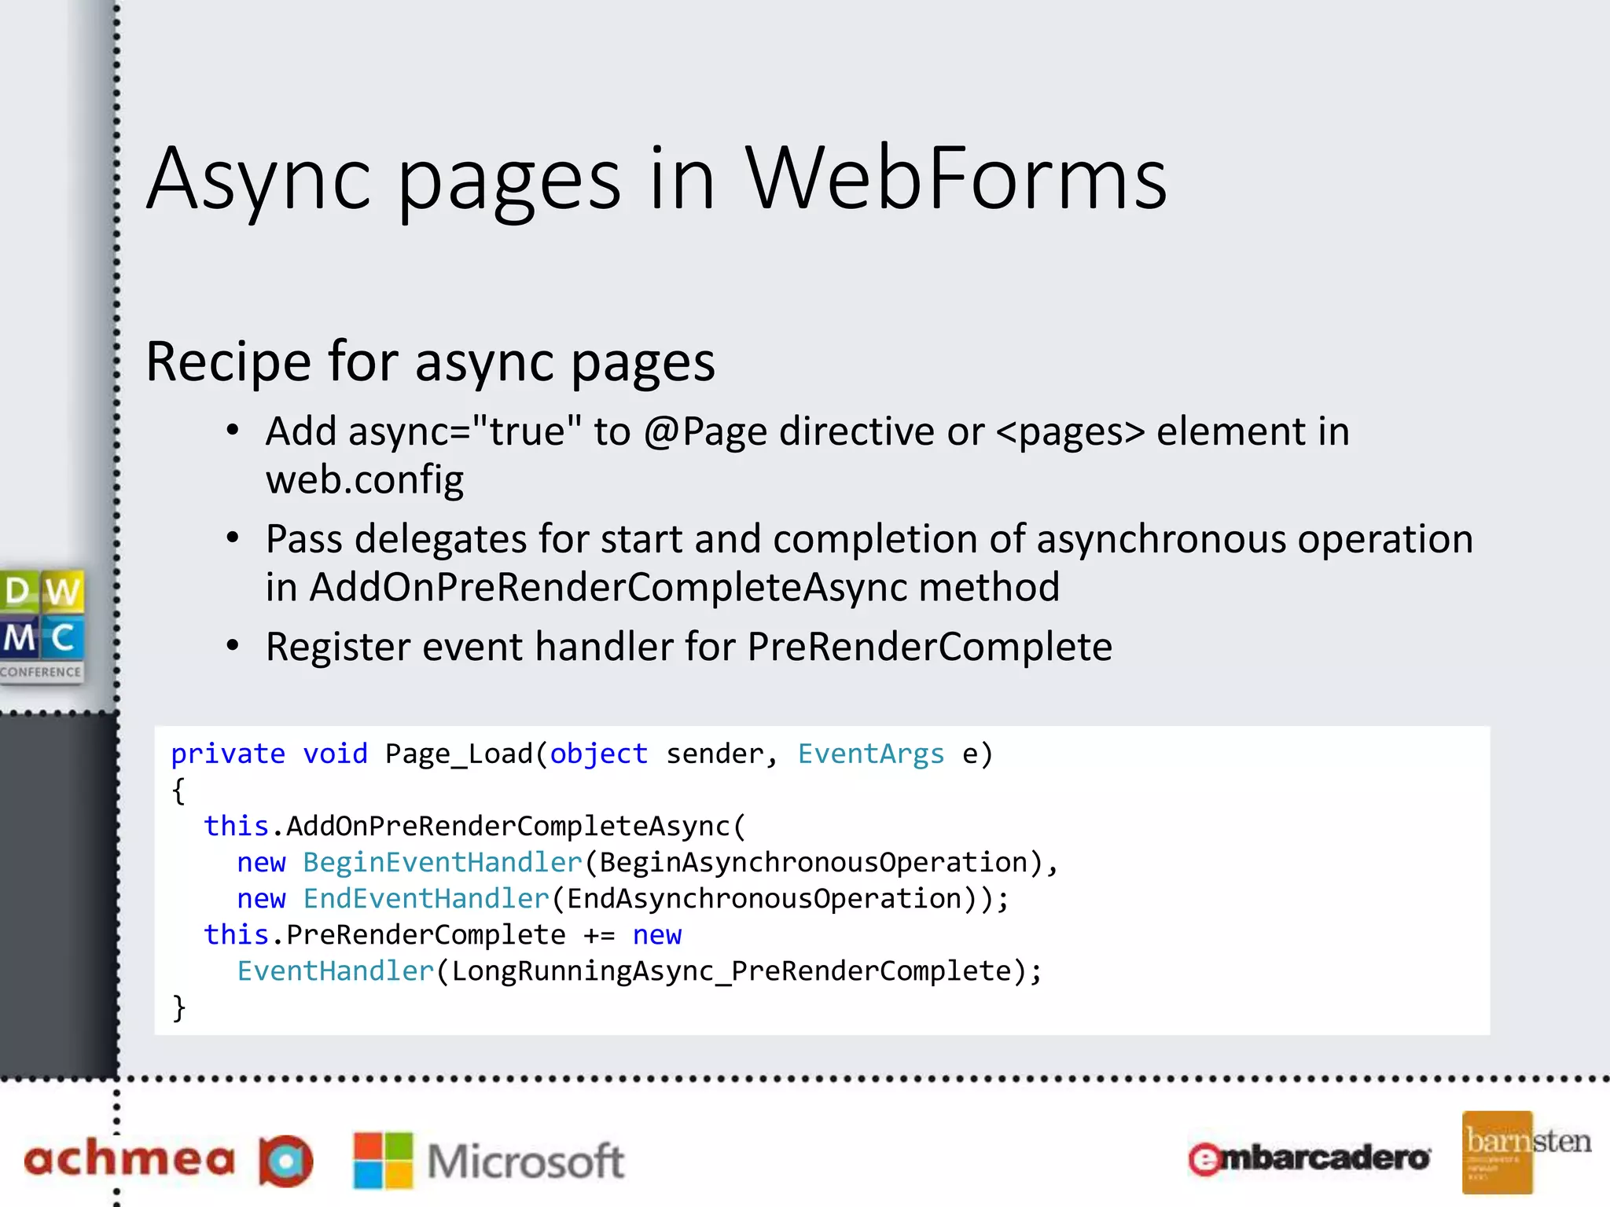Click the DWMC Conference logo

click(42, 626)
